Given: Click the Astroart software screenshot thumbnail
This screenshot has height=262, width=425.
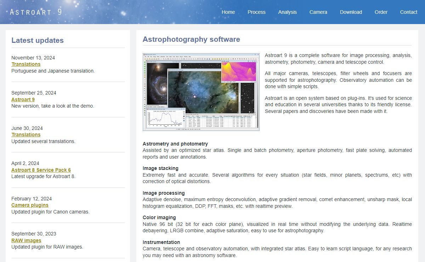Looking at the screenshot, I should coord(201,92).
